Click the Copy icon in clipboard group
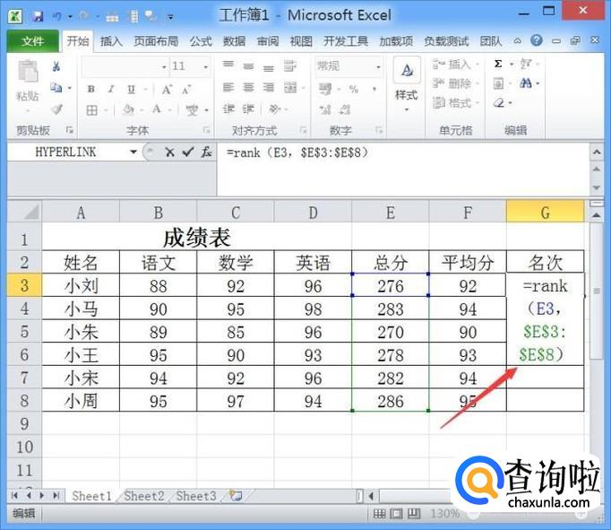 point(56,88)
